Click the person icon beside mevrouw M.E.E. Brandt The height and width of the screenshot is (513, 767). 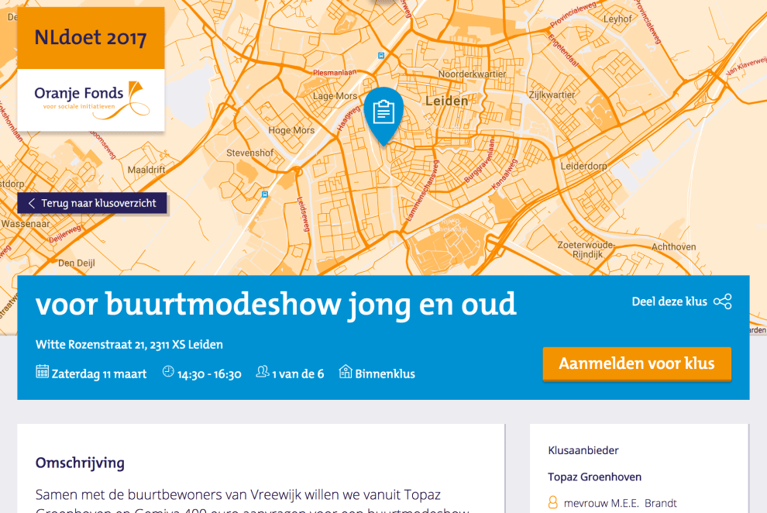click(553, 503)
